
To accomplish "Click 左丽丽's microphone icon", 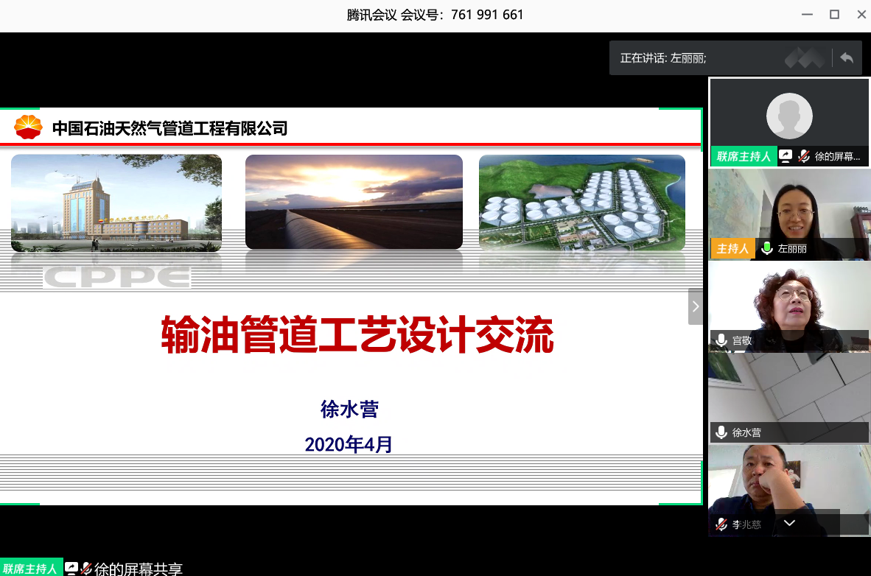I will [767, 249].
